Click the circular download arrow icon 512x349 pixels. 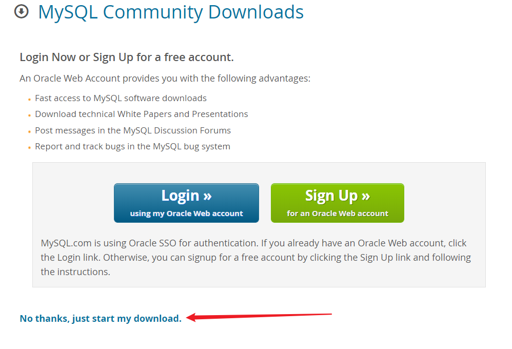22,12
